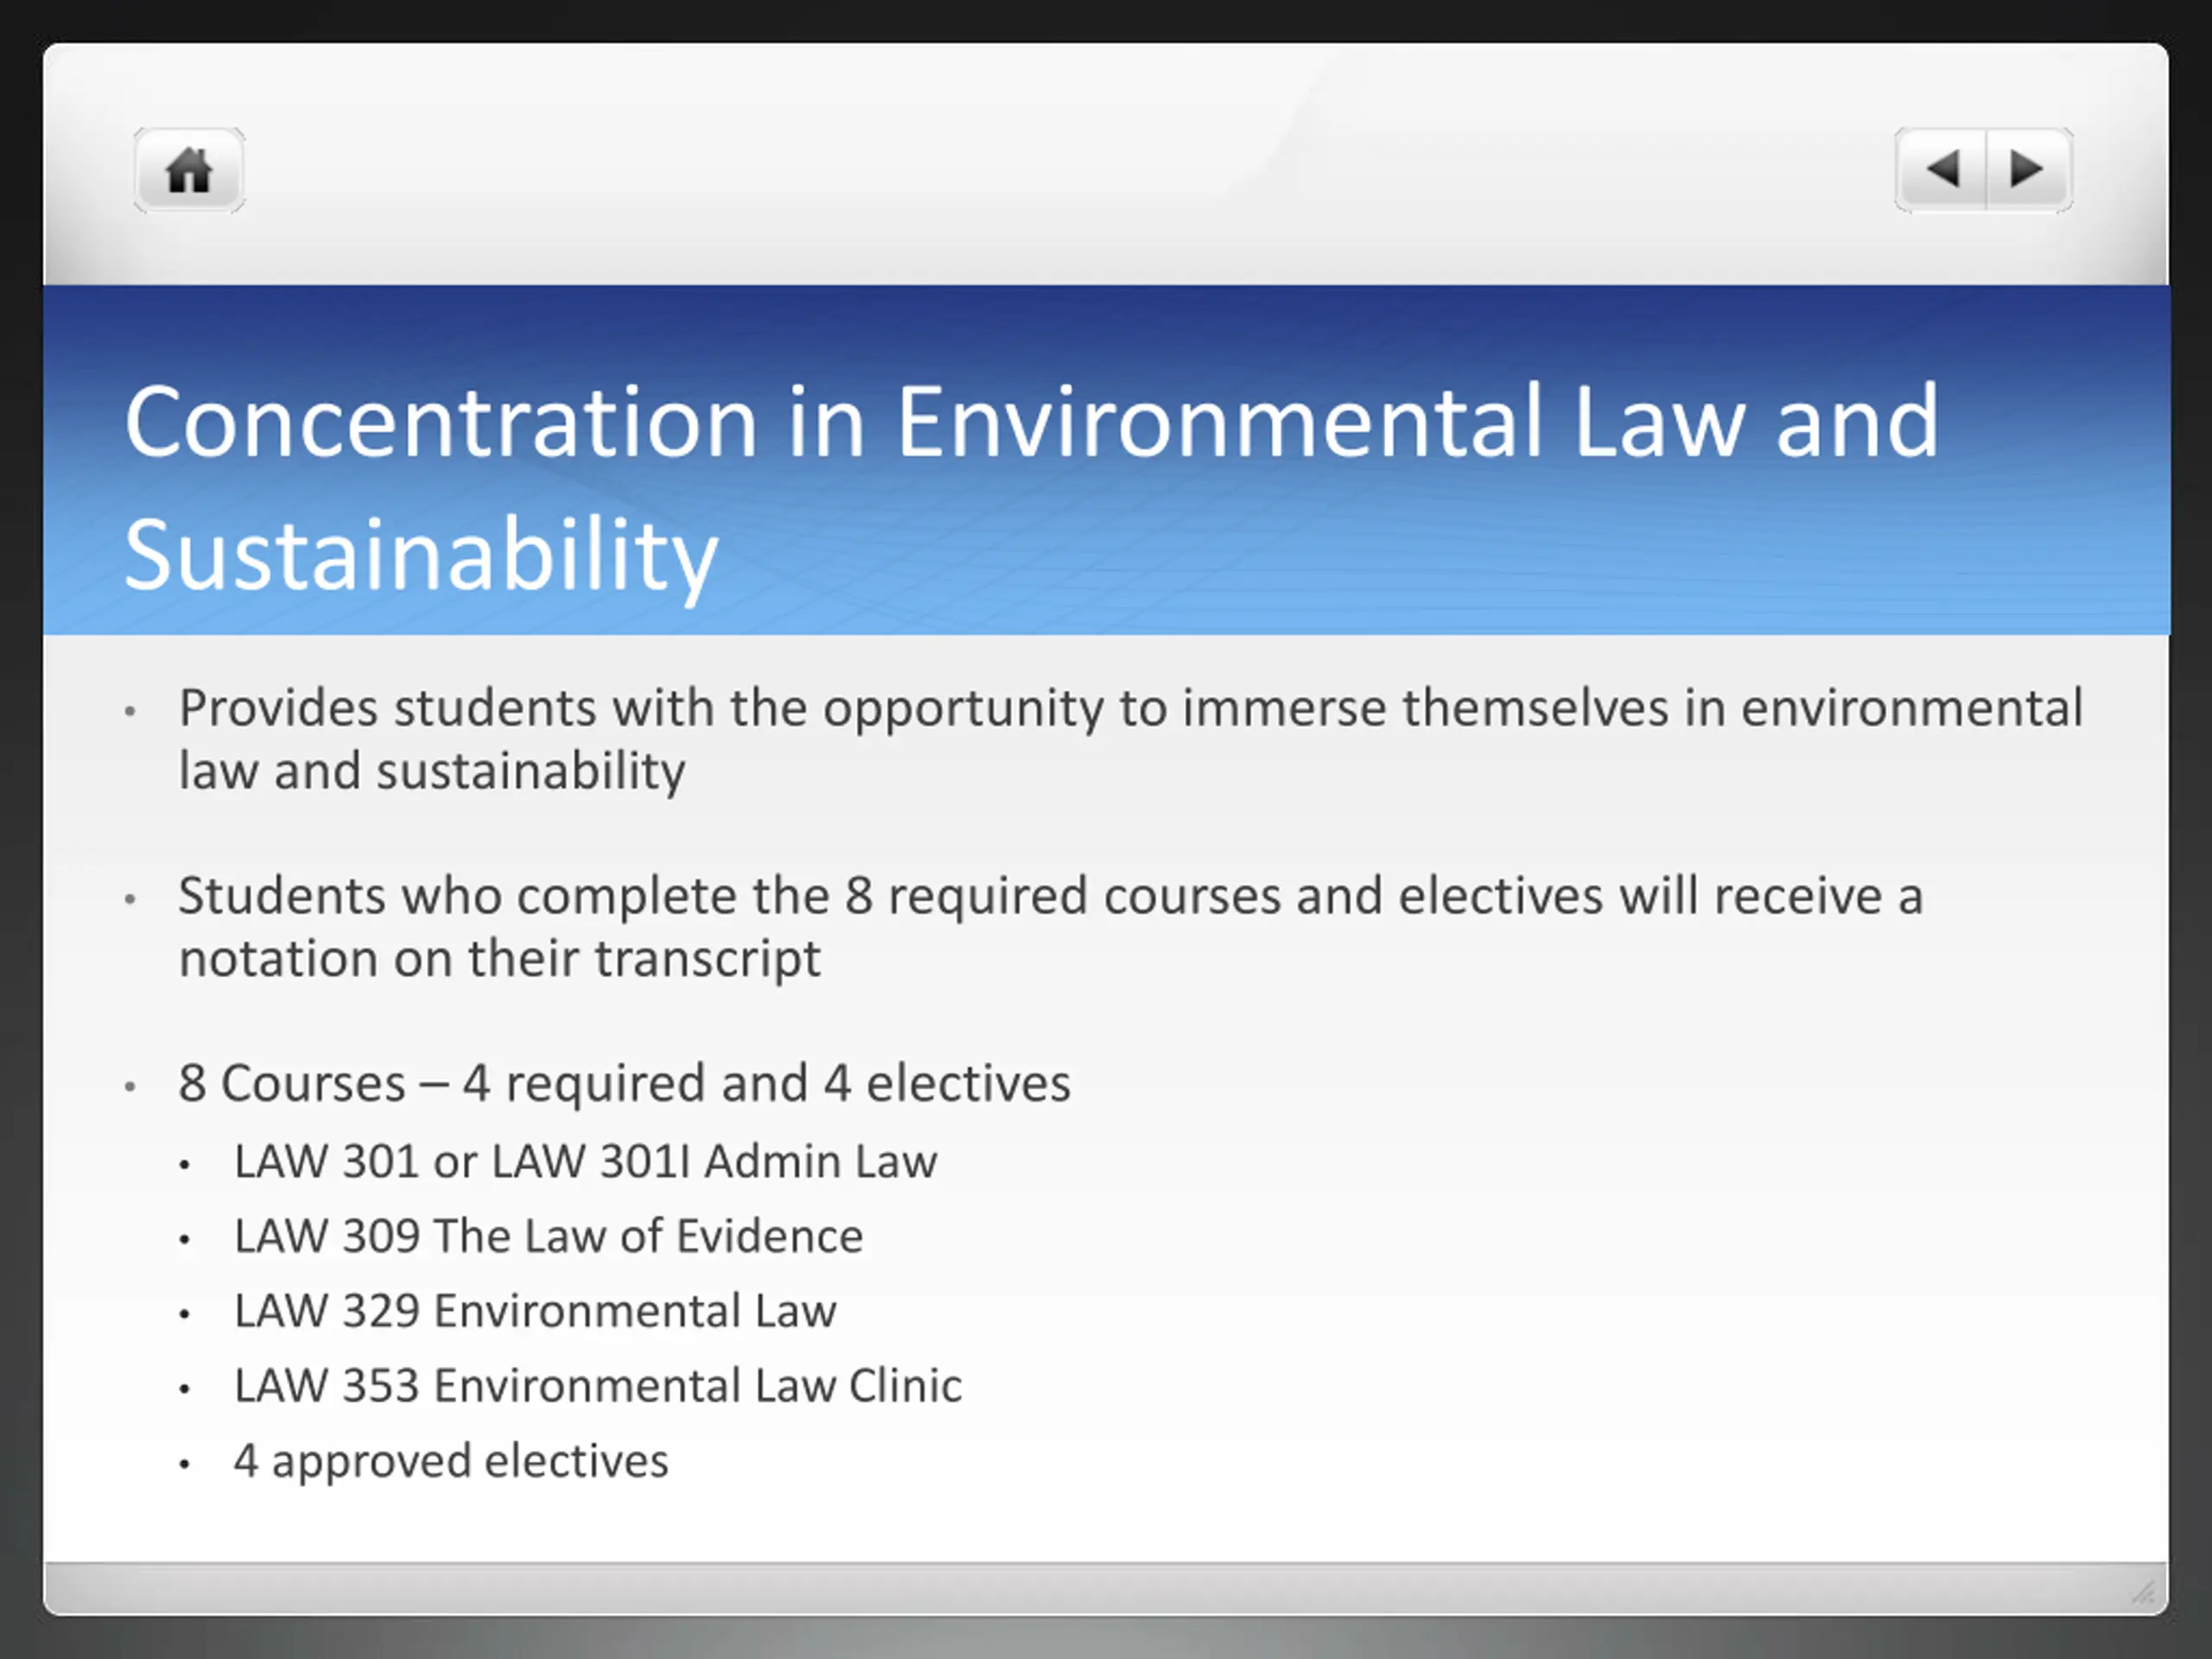The image size is (2212, 1659).
Task: Click 'LAW 301 or LAW 301I Admin Law'
Action: pyautogui.click(x=585, y=1162)
